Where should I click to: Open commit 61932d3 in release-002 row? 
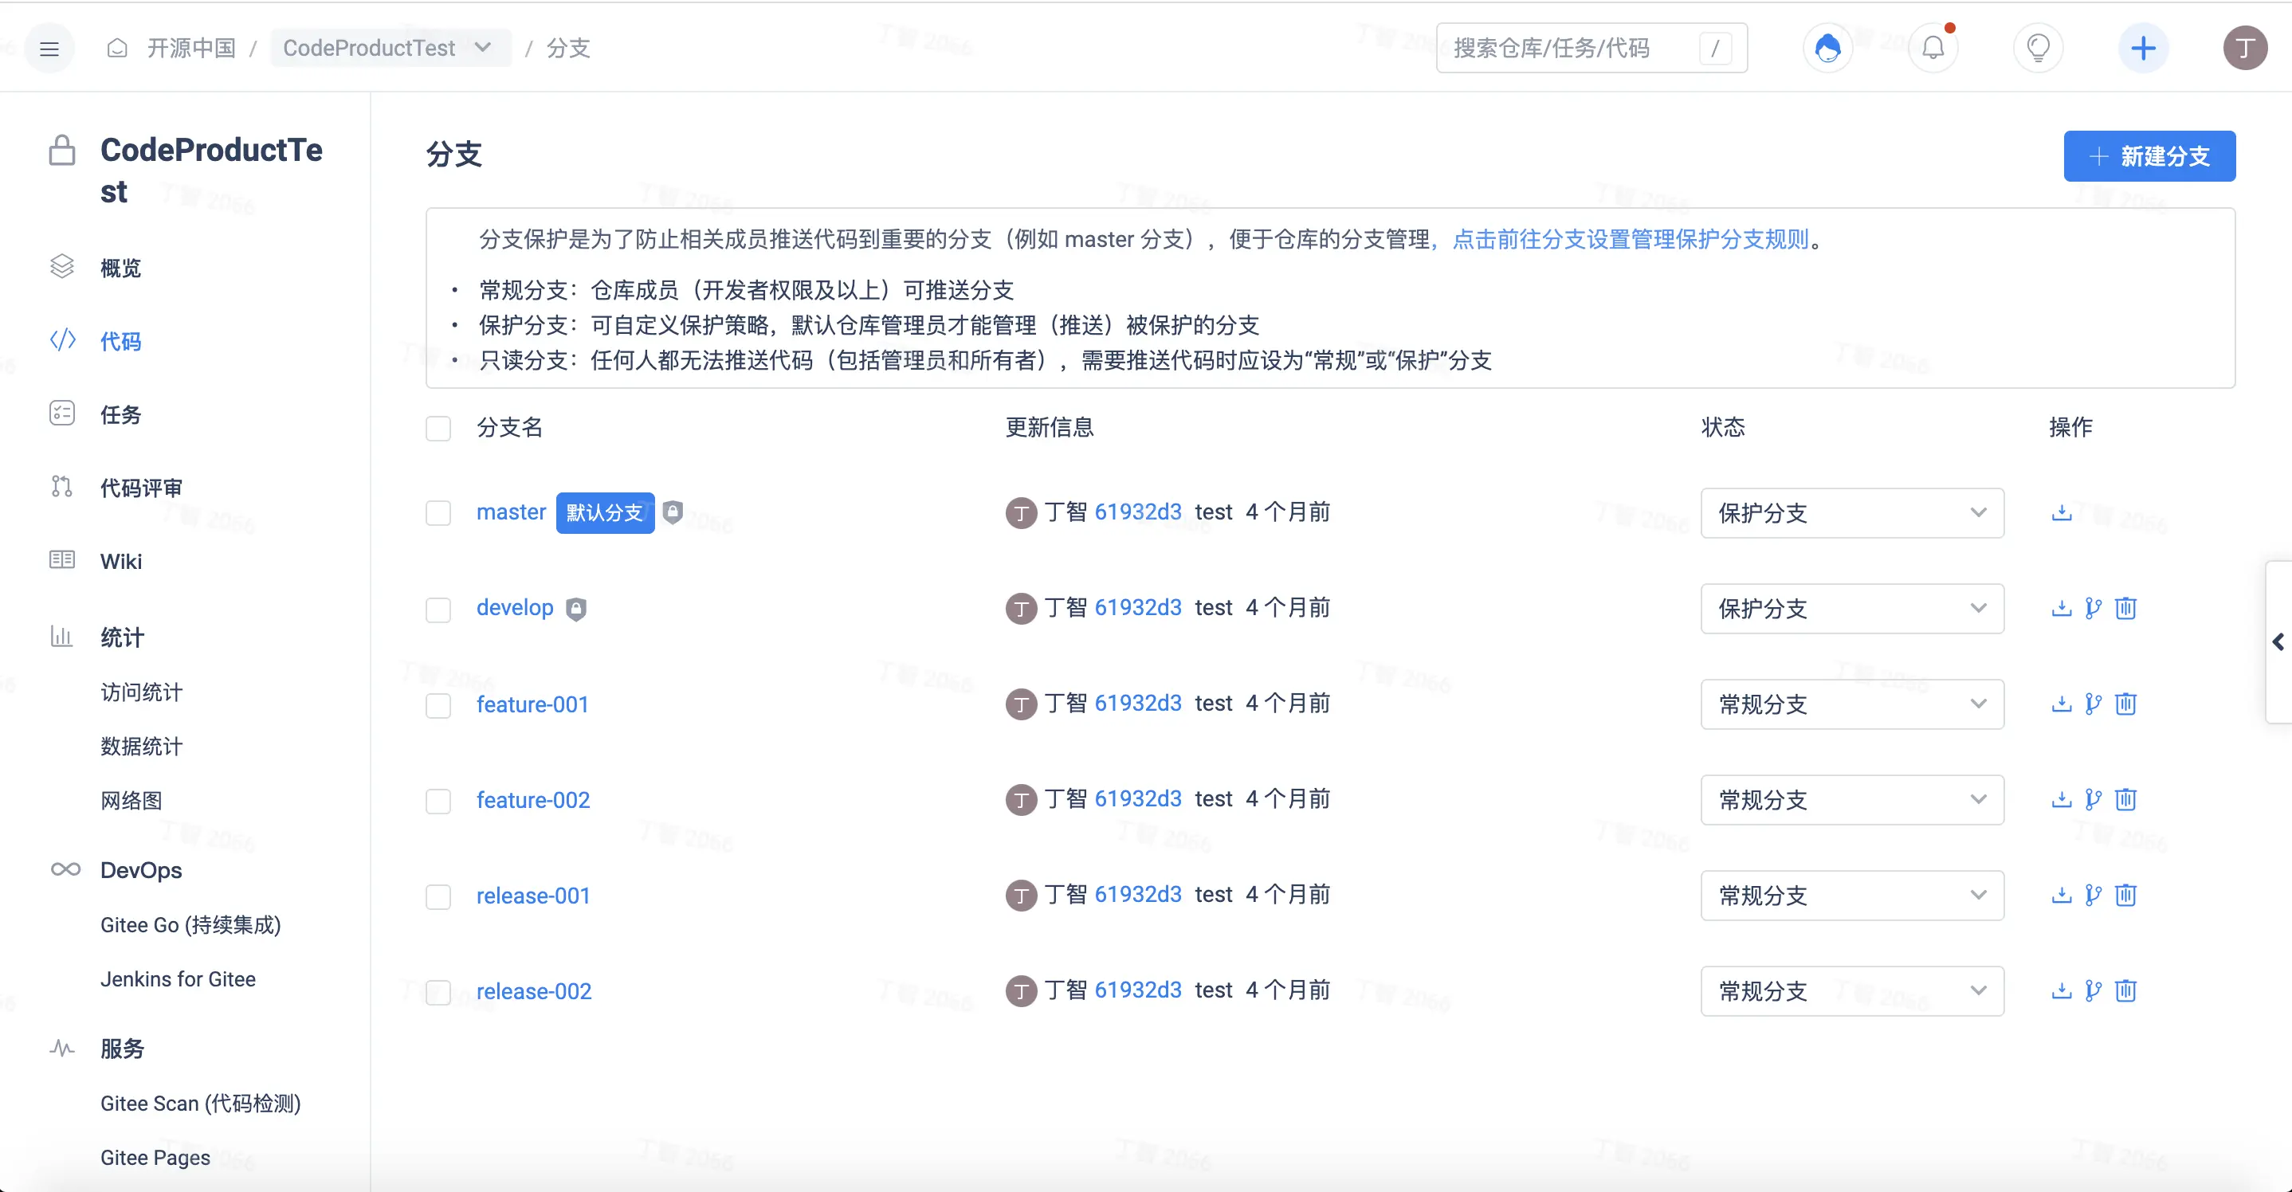(1138, 990)
